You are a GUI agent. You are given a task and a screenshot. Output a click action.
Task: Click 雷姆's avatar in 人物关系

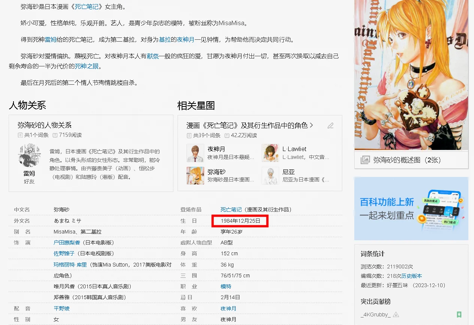(x=29, y=155)
